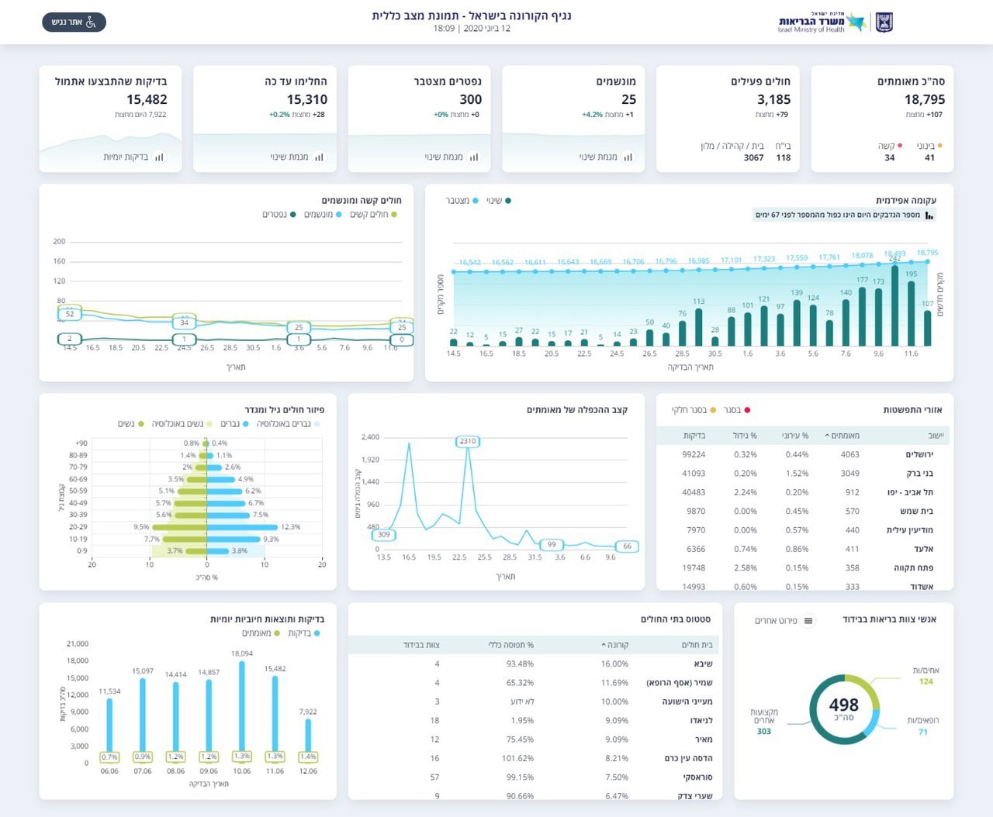
Task: Click the state emblem icon in header
Action: 884,22
